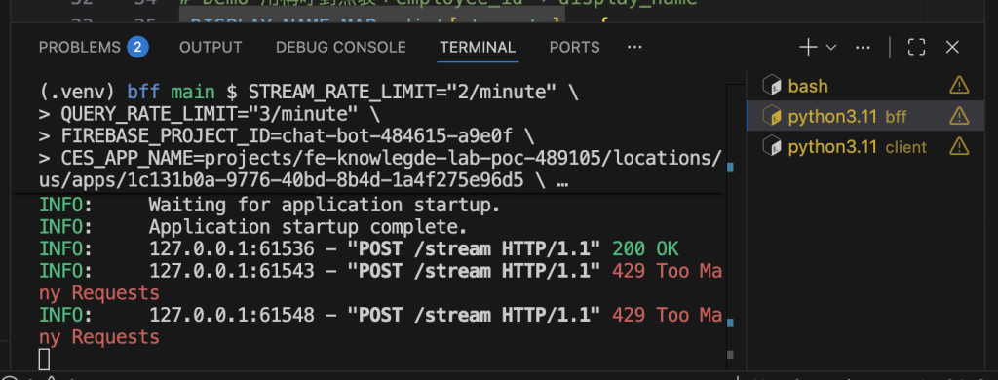Click the python3.11 bff terminal icon
The height and width of the screenshot is (380, 998).
point(772,116)
